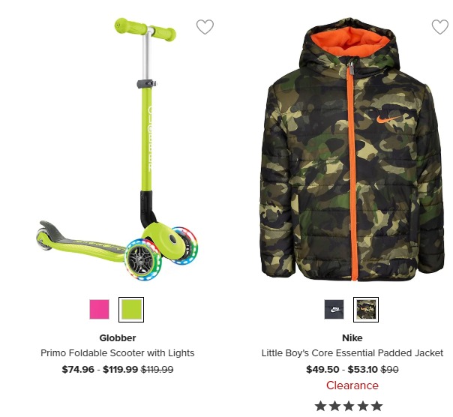The height and width of the screenshot is (417, 453).
Task: Add the Globber scooter to favorites with heart
Action: [205, 27]
